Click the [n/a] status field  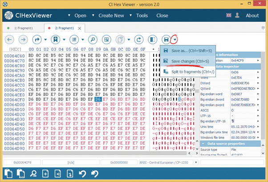tap(71, 162)
